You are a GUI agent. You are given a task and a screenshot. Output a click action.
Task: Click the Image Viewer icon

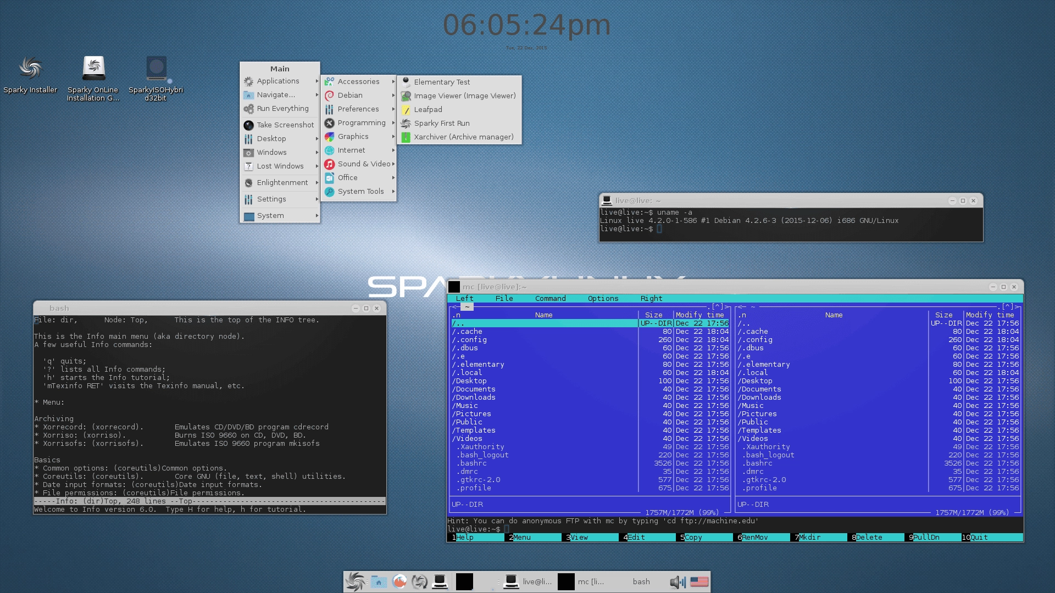pyautogui.click(x=406, y=96)
